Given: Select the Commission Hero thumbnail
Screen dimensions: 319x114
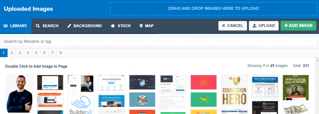Looking at the screenshot, I should [x=234, y=91].
